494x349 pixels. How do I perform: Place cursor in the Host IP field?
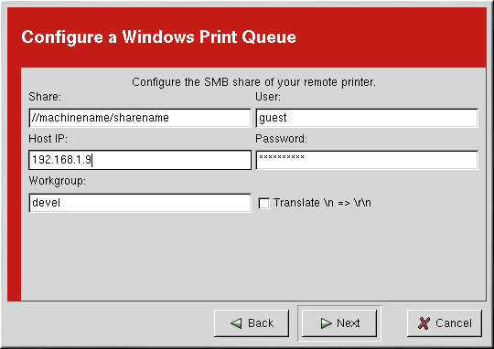pyautogui.click(x=140, y=160)
